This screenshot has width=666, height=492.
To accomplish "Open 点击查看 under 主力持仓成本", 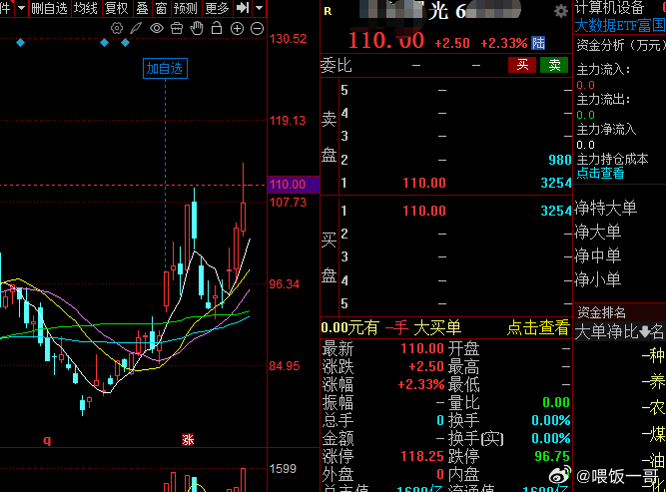I will click(x=600, y=173).
